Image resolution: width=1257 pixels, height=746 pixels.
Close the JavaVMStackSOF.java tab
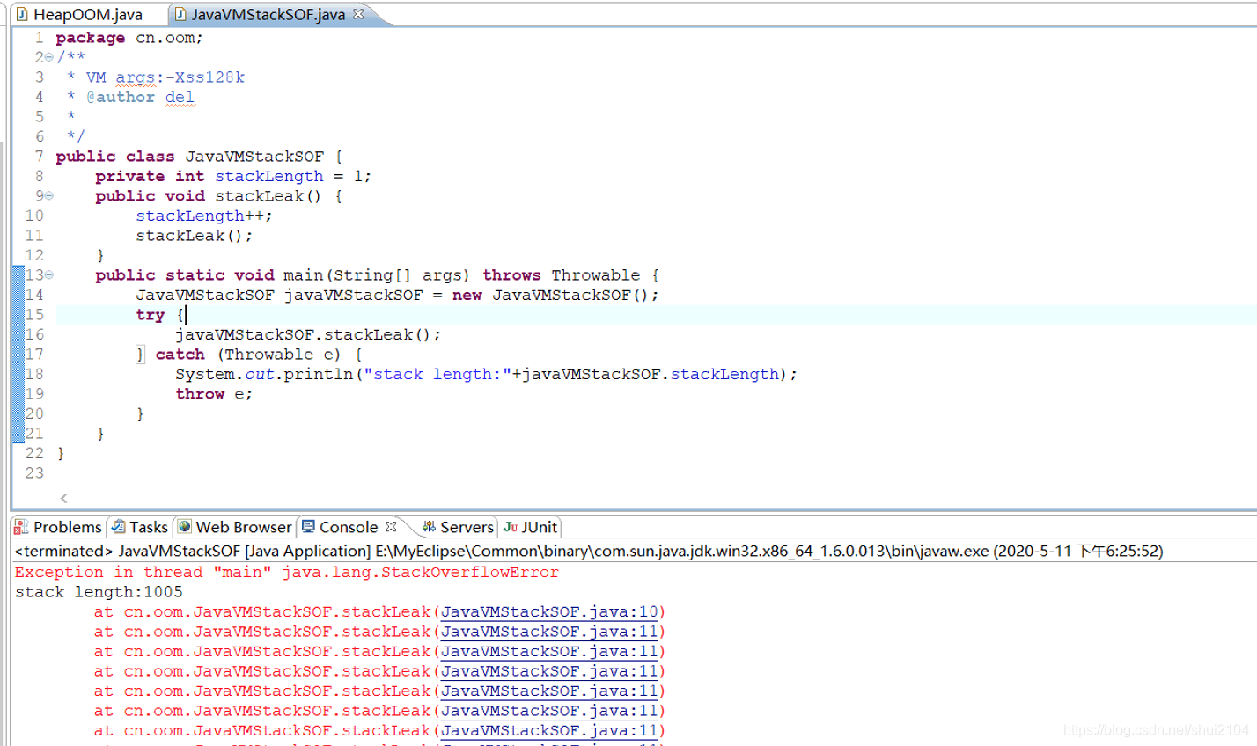[x=358, y=14]
